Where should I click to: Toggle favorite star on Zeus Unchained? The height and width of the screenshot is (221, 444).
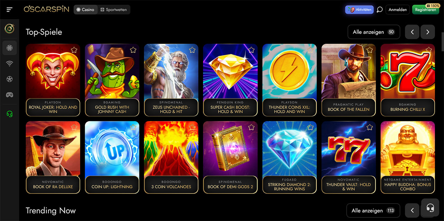(192, 50)
